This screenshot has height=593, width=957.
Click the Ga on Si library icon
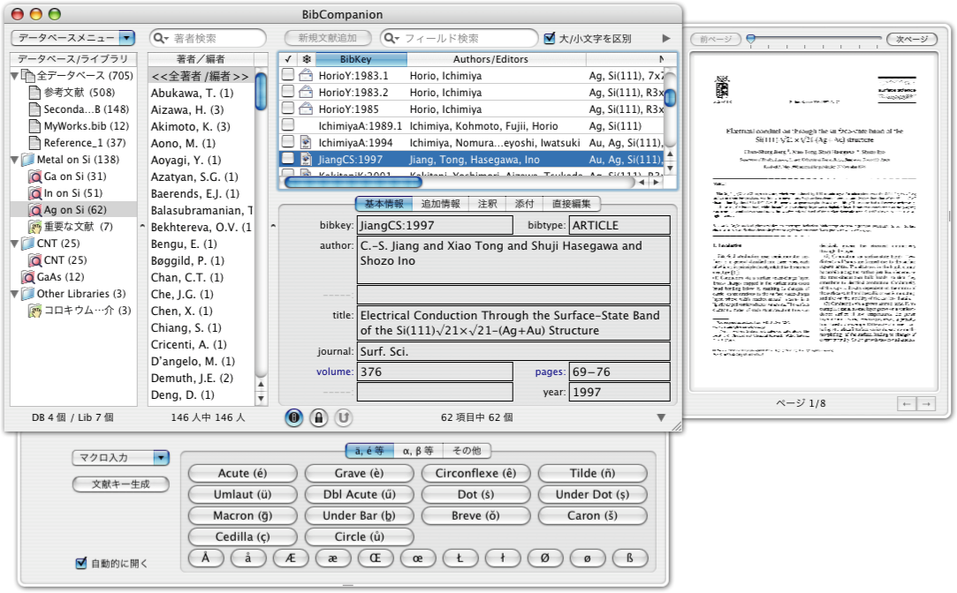point(35,176)
